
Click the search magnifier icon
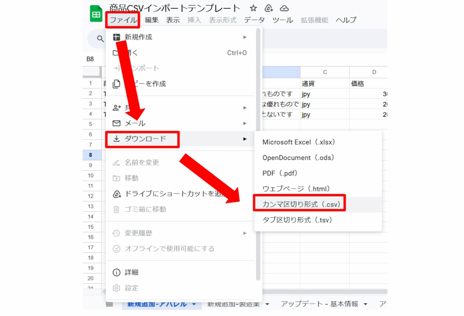[100, 39]
